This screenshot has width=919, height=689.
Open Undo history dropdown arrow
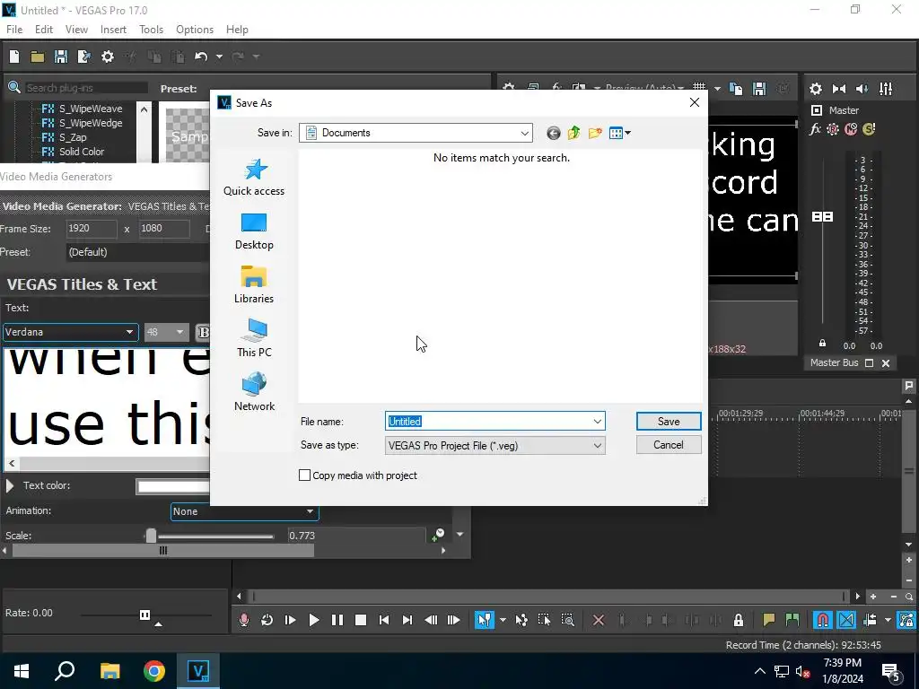coord(219,57)
